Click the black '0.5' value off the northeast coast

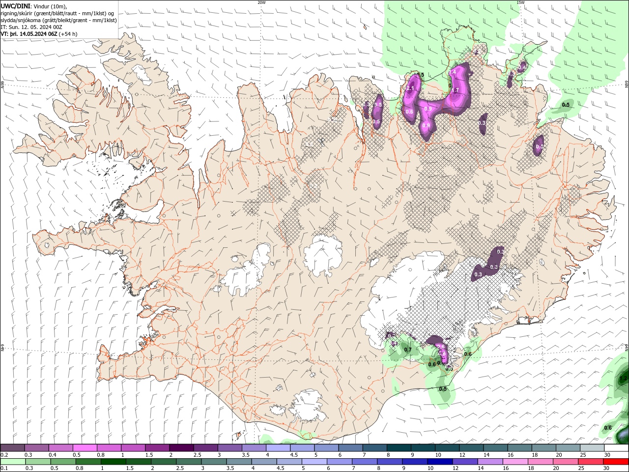click(566, 105)
